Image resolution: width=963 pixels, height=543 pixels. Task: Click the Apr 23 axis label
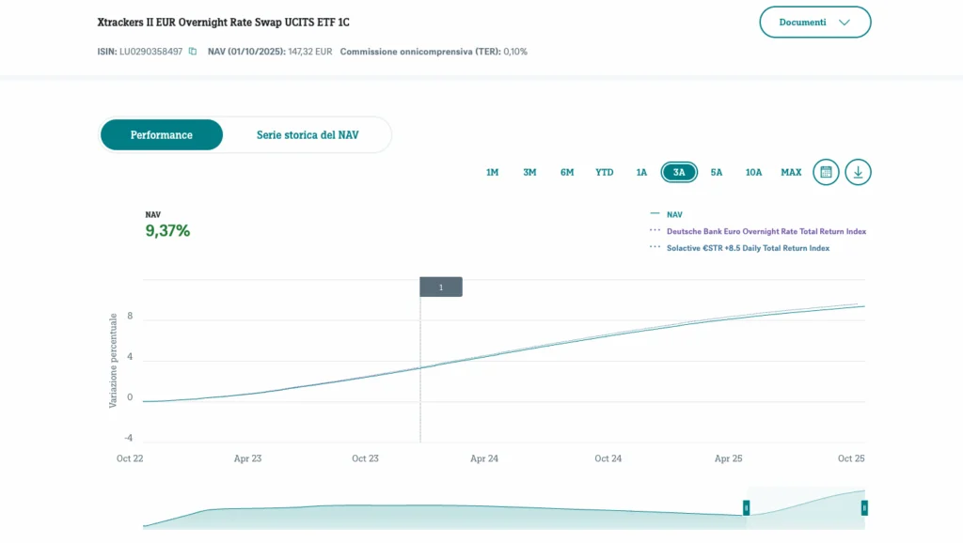pos(247,458)
